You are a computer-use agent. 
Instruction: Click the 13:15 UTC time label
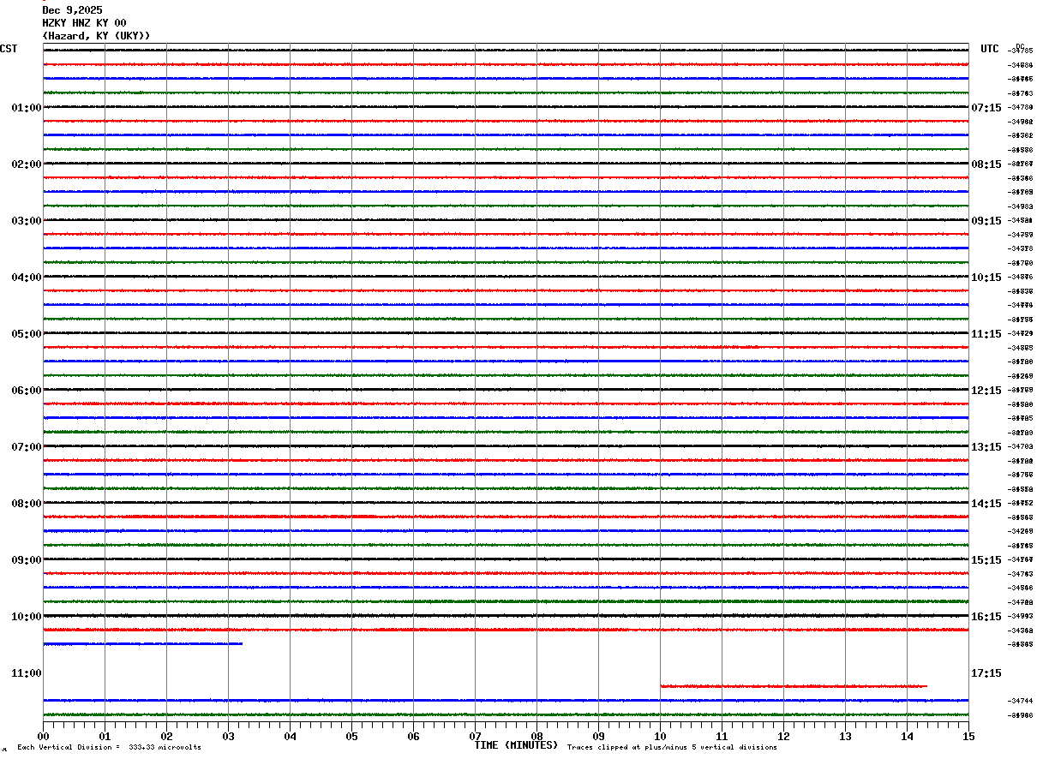click(986, 447)
